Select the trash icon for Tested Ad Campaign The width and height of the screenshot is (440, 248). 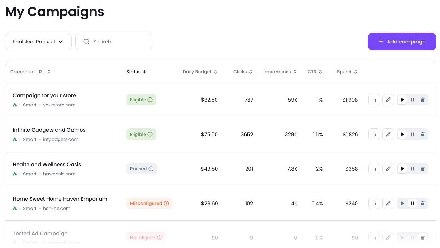tap(423, 238)
